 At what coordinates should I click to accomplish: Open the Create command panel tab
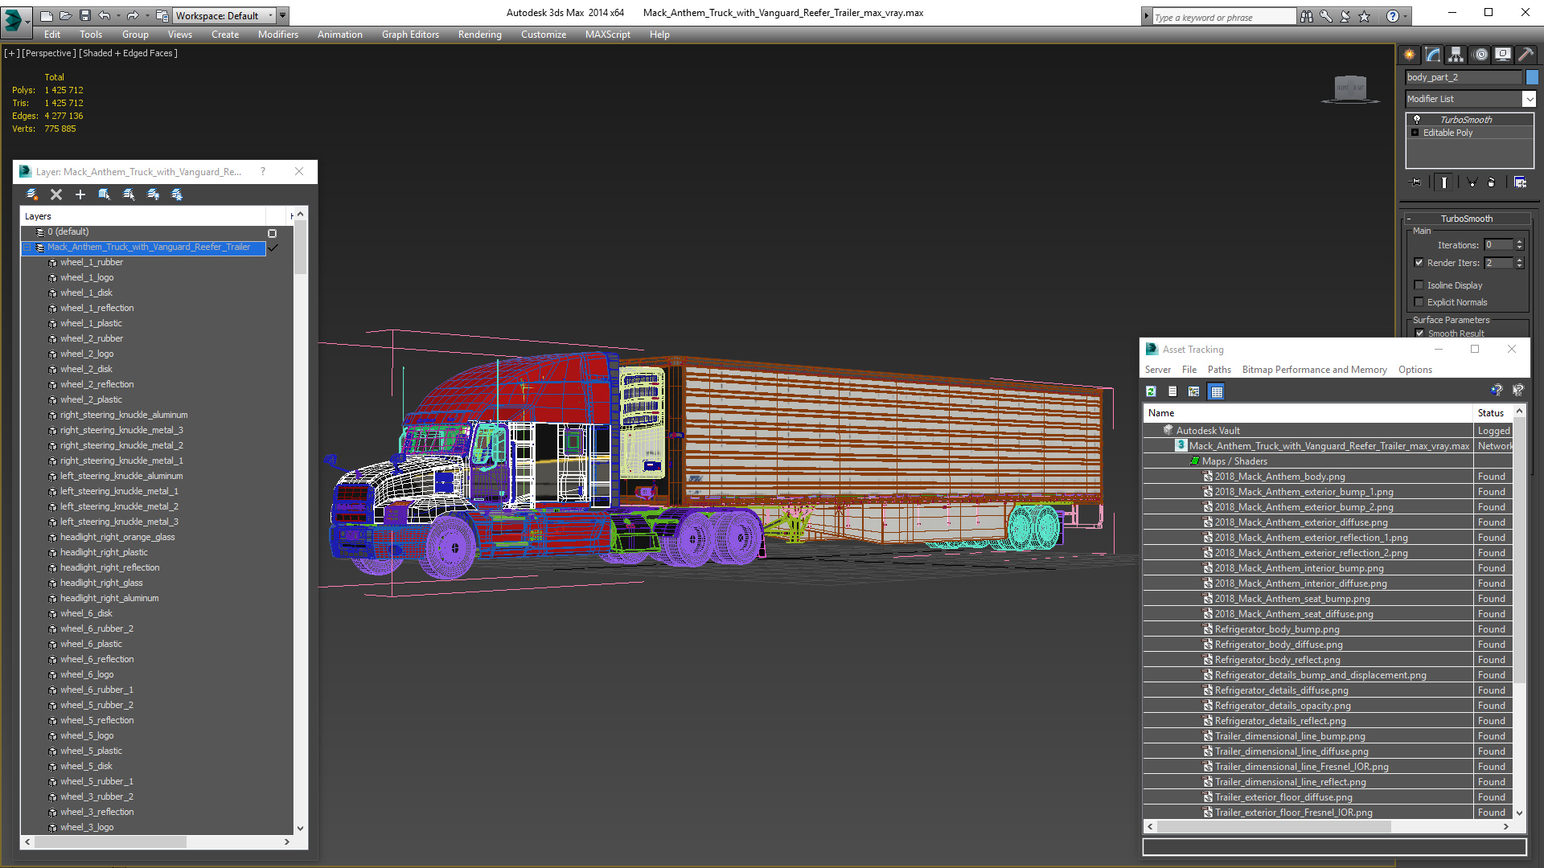[1410, 55]
